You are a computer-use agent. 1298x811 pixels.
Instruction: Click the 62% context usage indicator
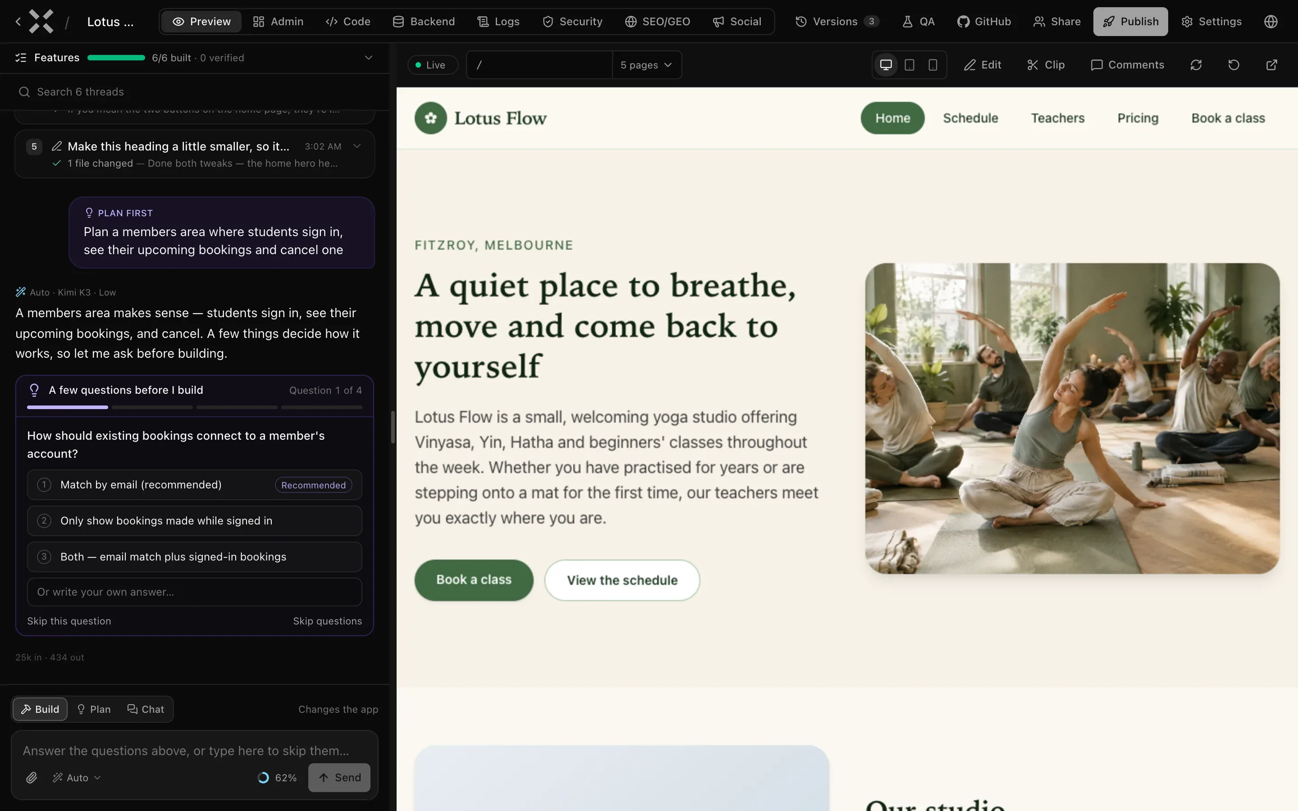click(277, 778)
